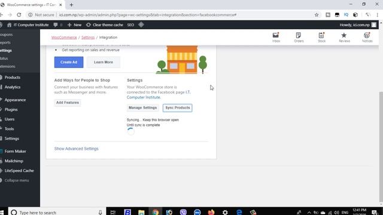
Task: Open Windows Settings gear in taskbar
Action: tap(225, 212)
